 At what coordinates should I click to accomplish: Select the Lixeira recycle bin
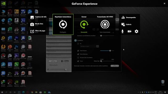[x=163, y=83]
